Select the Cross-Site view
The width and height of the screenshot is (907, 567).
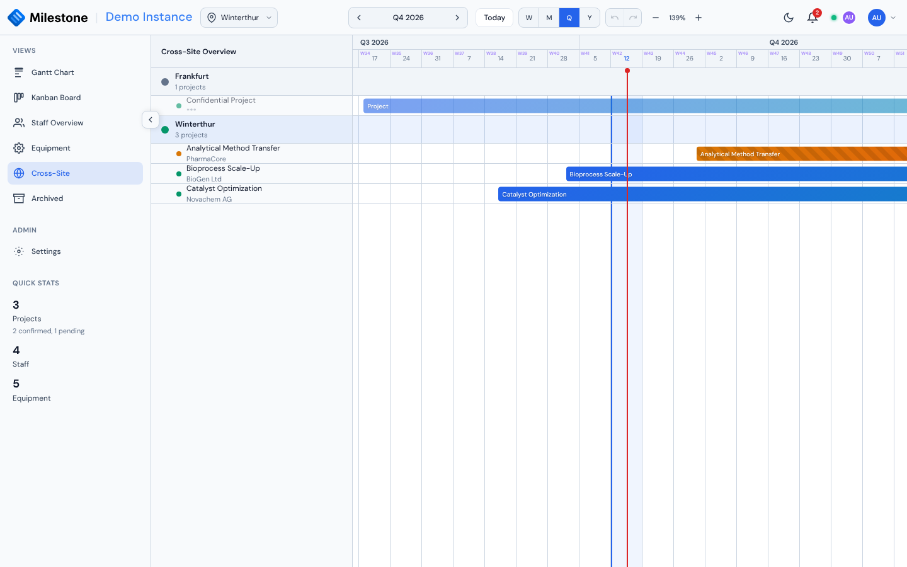coord(75,173)
